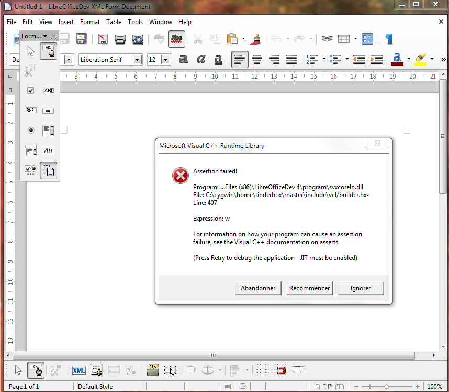Toggle Design Mode in the bottom toolbar

[x=36, y=371]
